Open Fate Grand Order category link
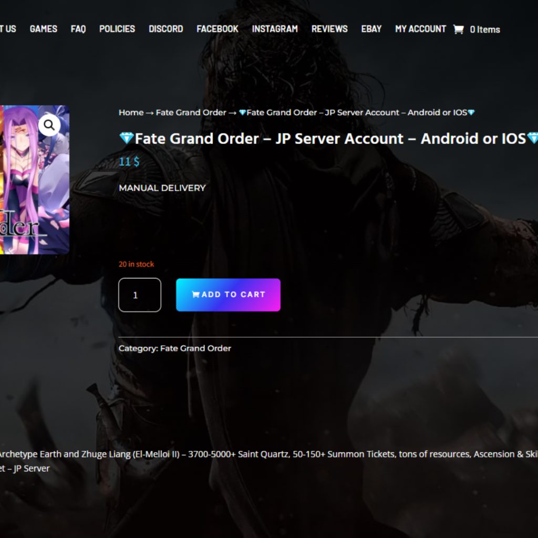The image size is (538, 538). pyautogui.click(x=195, y=348)
